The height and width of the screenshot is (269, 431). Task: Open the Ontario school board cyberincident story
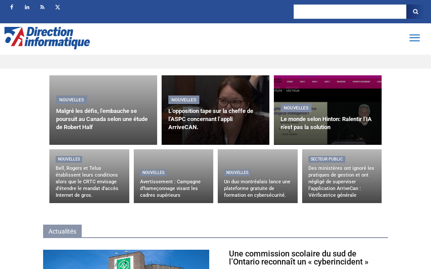click(298, 257)
